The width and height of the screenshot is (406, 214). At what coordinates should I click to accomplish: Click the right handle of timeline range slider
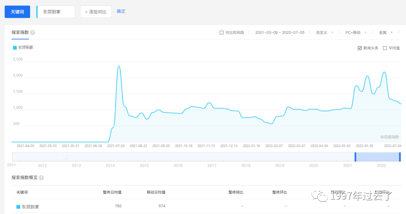[400, 157]
